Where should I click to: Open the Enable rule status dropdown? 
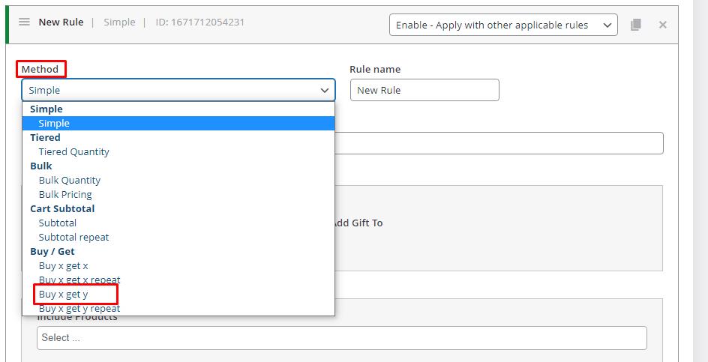[503, 25]
